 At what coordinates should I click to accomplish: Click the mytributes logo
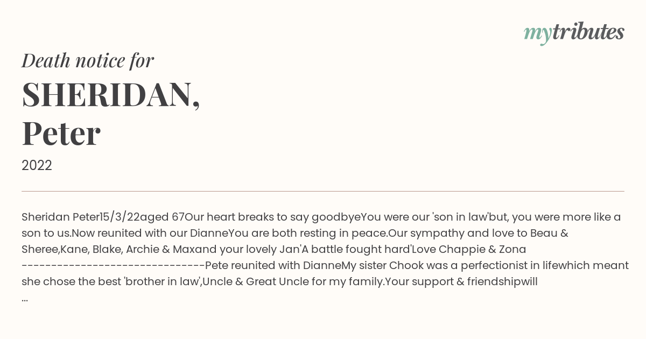[x=574, y=33]
